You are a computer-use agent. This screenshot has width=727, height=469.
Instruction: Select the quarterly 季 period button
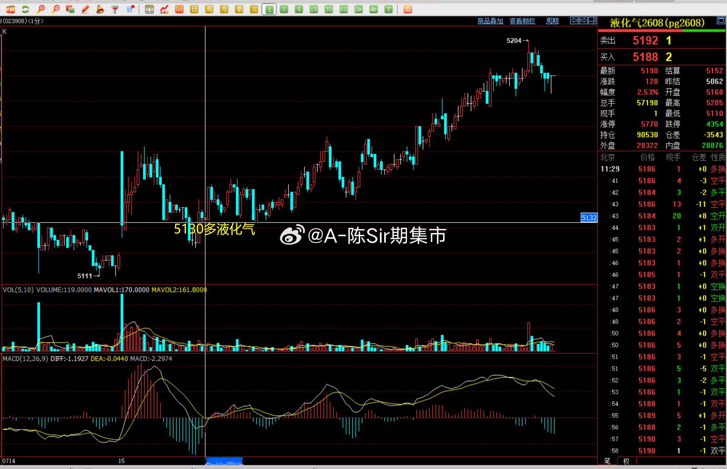tap(239, 9)
